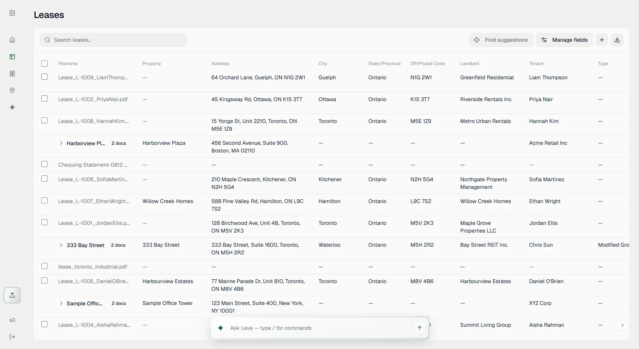This screenshot has width=639, height=349.
Task: Click the Lease_L-1007_EthanWright filename
Action: [94, 201]
